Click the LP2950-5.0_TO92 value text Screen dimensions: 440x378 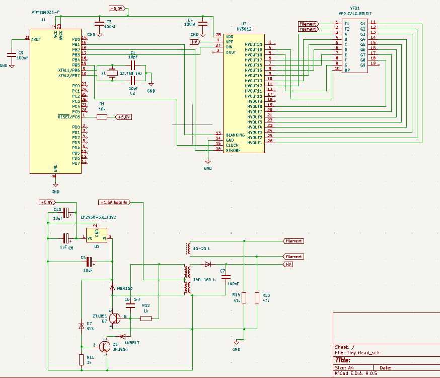[x=98, y=217]
